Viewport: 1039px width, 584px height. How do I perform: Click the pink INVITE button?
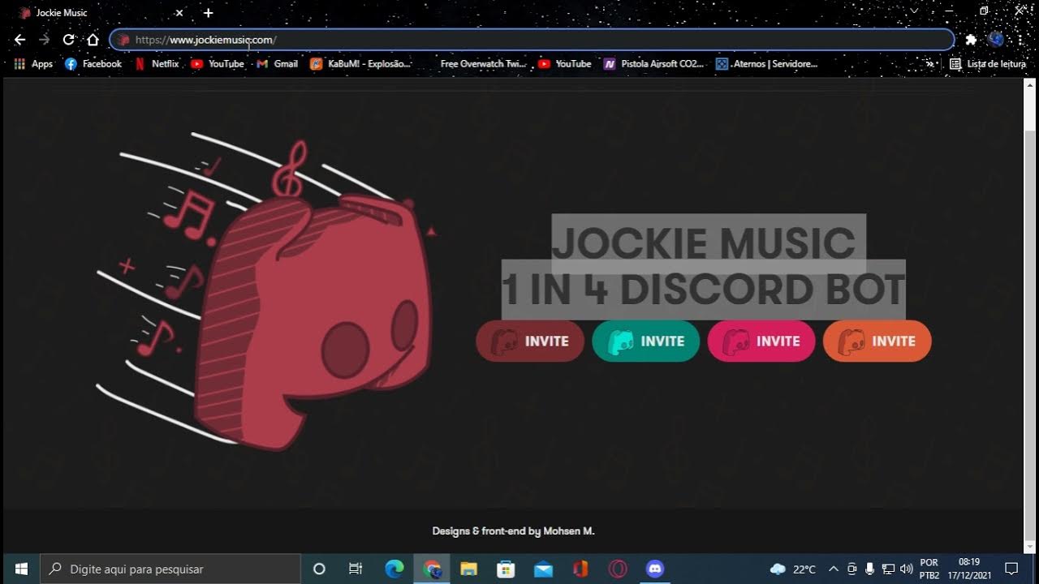[x=761, y=341]
